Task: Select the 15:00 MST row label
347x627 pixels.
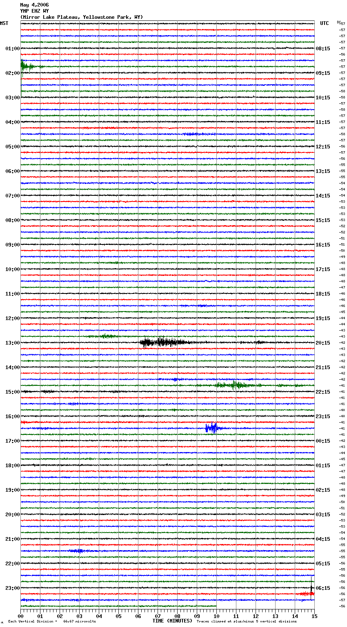Action: [13, 392]
